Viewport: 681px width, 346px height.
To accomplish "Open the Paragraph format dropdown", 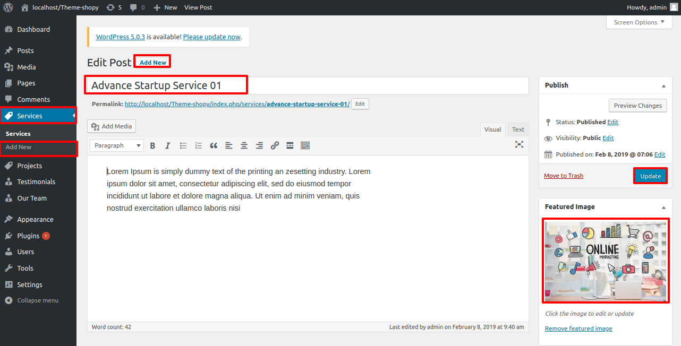I will pyautogui.click(x=117, y=145).
